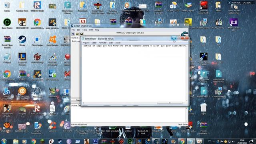
Task: Select the ROBLOX Player desktop shortcut
Action: pos(37,110)
